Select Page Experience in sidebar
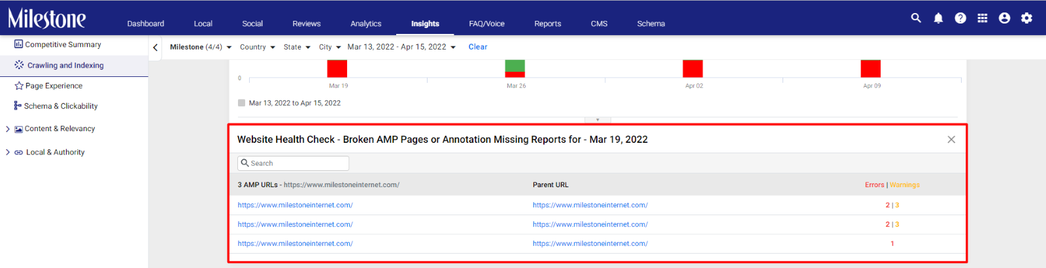 [54, 85]
